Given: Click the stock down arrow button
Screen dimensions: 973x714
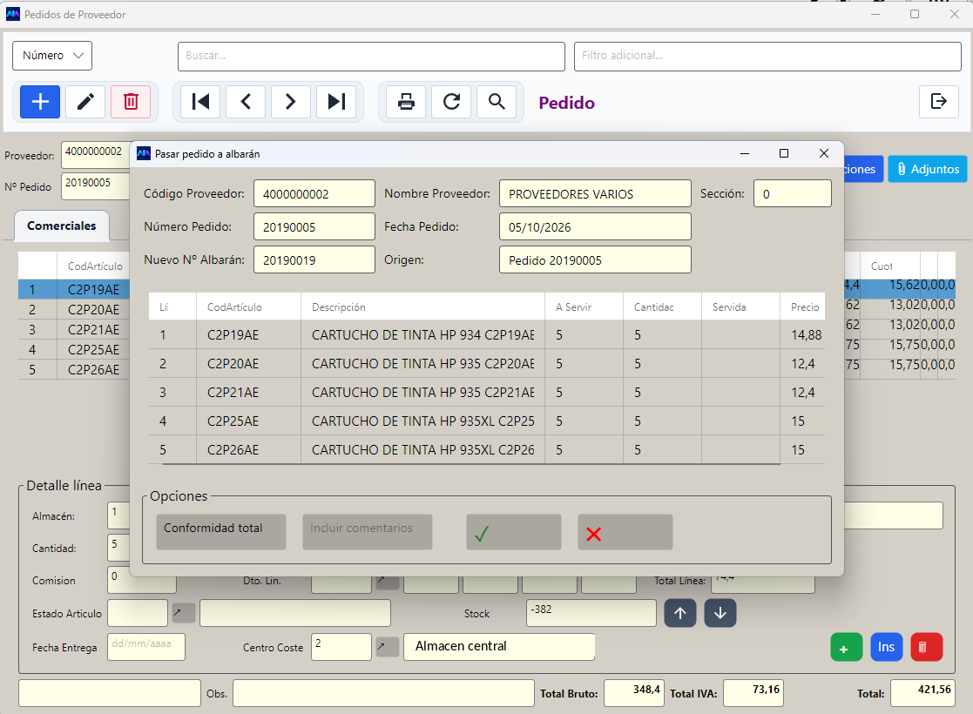Looking at the screenshot, I should click(720, 613).
